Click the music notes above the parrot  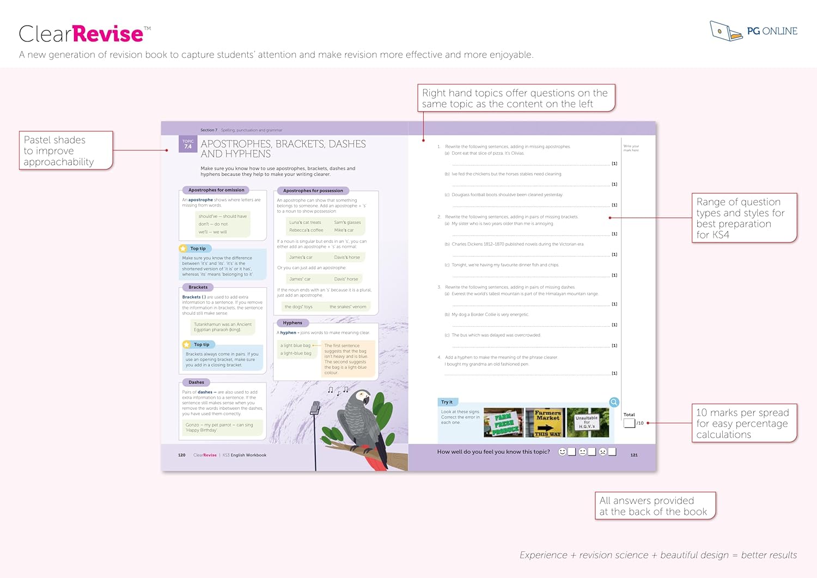click(x=338, y=390)
